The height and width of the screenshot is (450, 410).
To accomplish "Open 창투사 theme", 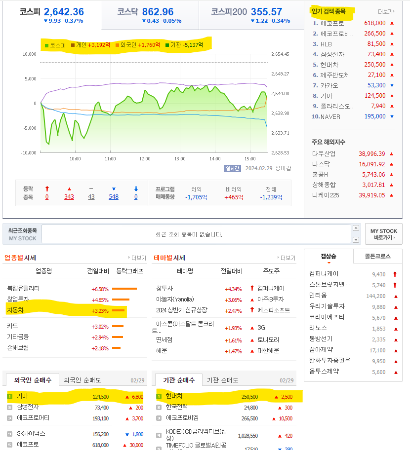I will point(164,289).
